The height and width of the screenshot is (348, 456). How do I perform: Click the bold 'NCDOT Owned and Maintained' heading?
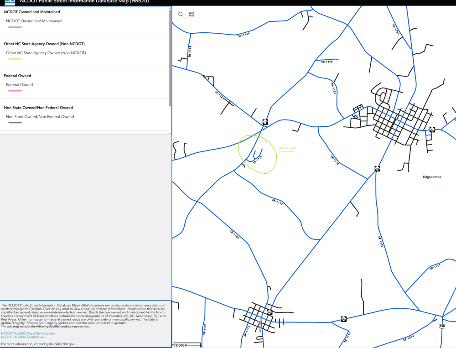(32, 12)
